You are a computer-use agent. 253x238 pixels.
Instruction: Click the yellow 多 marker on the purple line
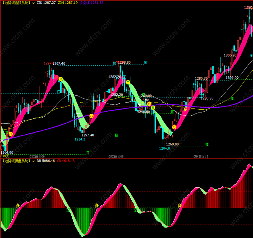click(185, 109)
